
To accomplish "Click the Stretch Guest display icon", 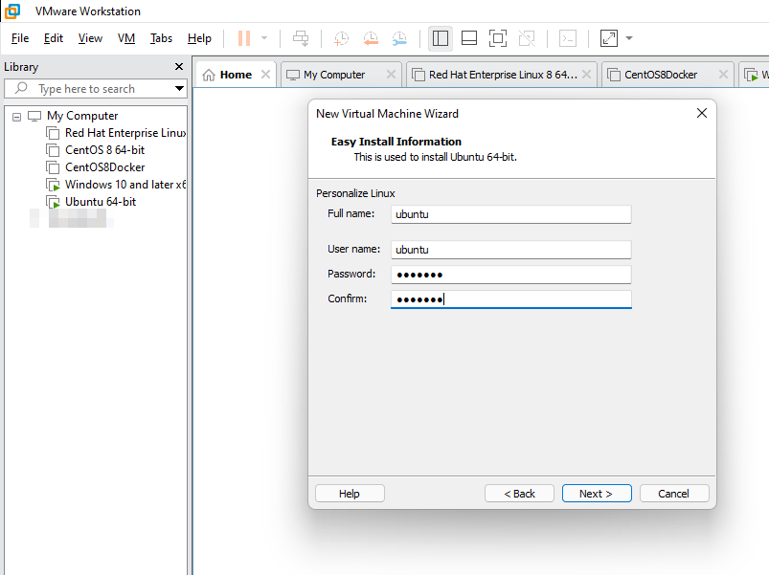I will [x=609, y=38].
